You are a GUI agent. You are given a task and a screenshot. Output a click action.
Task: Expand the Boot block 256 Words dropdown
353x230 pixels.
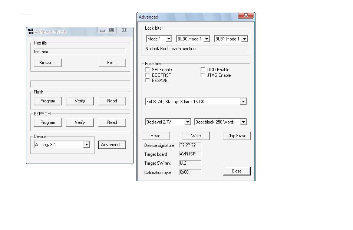[x=243, y=122]
